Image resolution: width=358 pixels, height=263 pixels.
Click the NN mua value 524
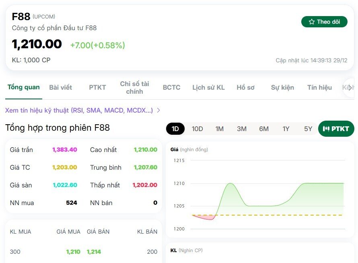tap(72, 203)
